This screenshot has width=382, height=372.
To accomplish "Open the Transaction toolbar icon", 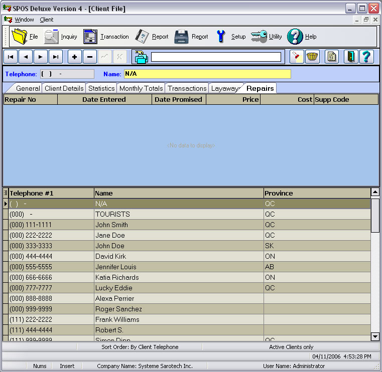I will pos(90,37).
